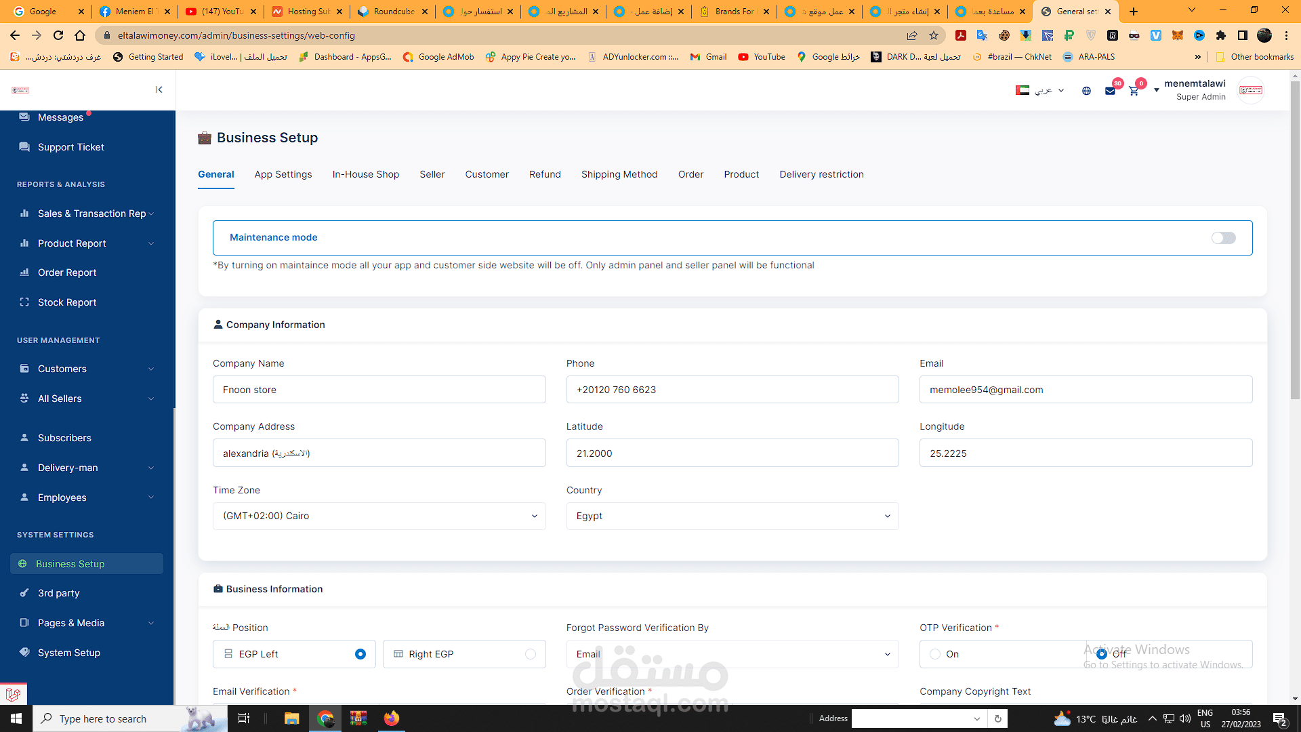Viewport: 1301px width, 732px height.
Task: Toggle the Maintenance mode switch
Action: 1223,238
